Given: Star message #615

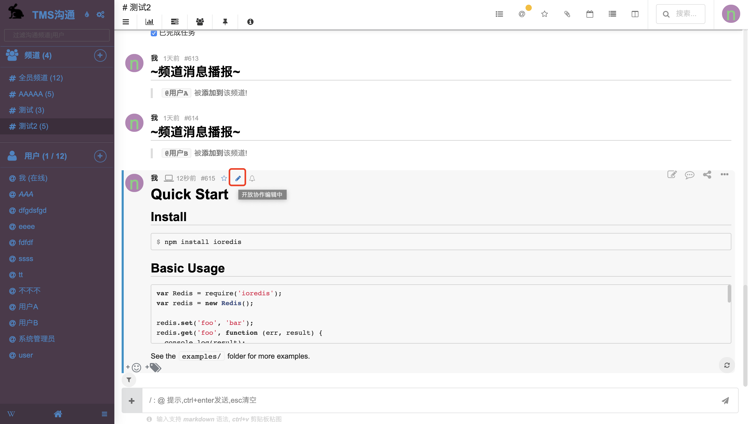Looking at the screenshot, I should (x=224, y=178).
